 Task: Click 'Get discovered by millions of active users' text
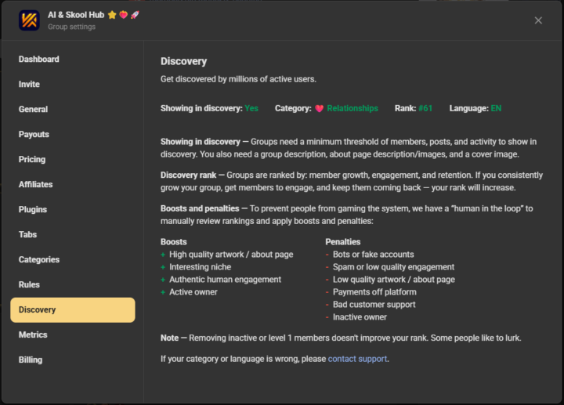[238, 79]
